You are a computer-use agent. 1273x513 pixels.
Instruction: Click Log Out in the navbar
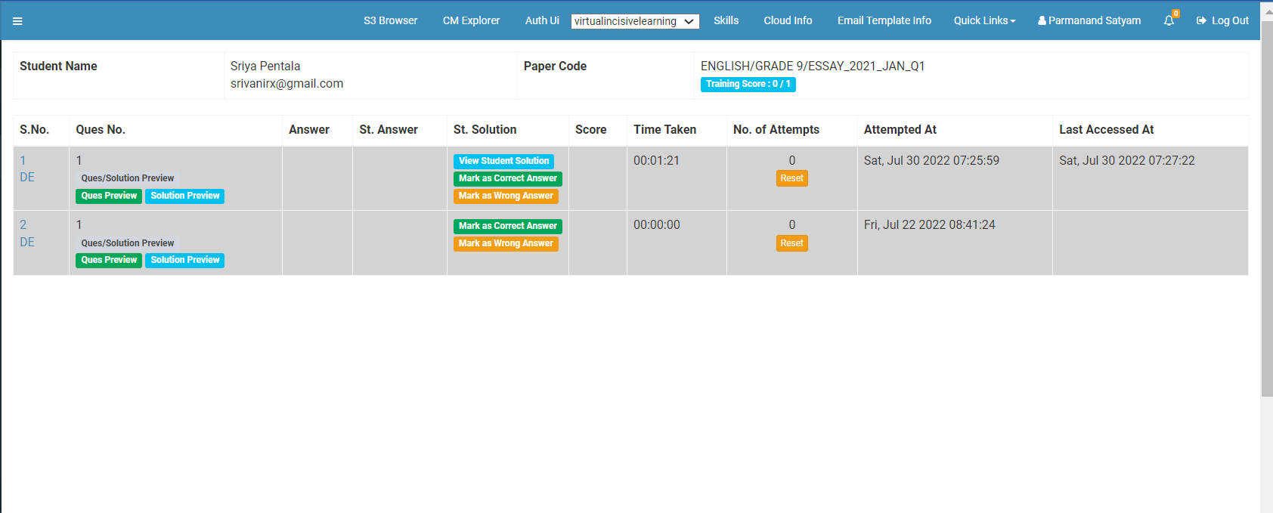[x=1222, y=20]
